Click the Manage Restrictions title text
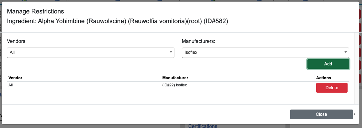The width and height of the screenshot is (362, 128). (x=35, y=12)
